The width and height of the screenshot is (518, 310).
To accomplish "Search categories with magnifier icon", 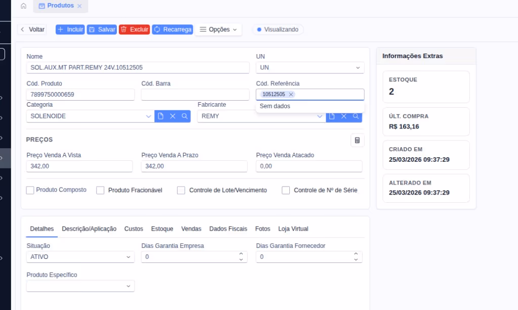I will point(185,116).
